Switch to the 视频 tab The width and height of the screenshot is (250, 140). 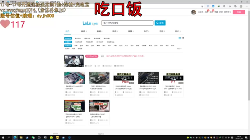[84, 31]
